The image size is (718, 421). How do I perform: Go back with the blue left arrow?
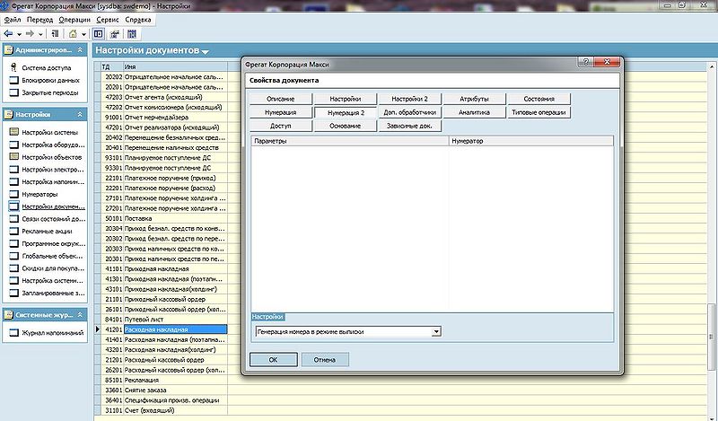tap(8, 34)
